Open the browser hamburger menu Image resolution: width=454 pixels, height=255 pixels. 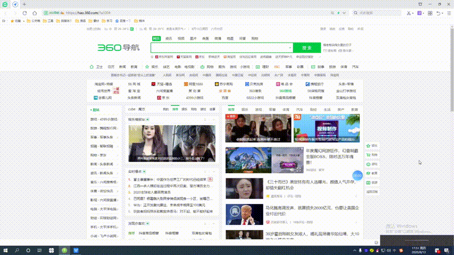pyautogui.click(x=449, y=13)
